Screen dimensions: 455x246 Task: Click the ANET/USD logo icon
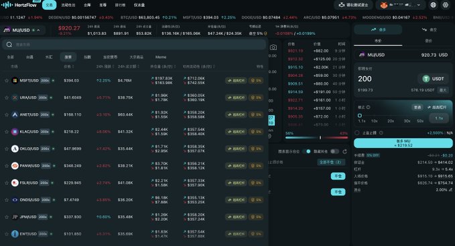click(15, 114)
